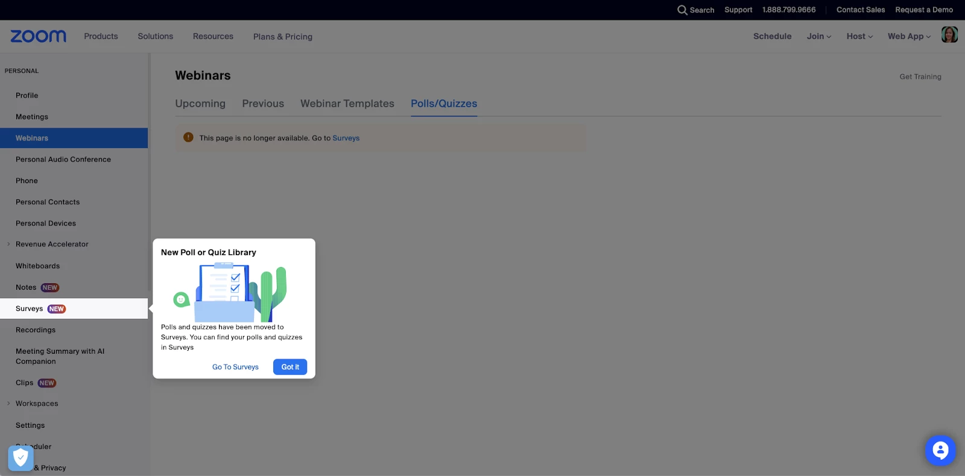The image size is (965, 476).
Task: Click the NEW badge beside Surveys
Action: (x=57, y=308)
